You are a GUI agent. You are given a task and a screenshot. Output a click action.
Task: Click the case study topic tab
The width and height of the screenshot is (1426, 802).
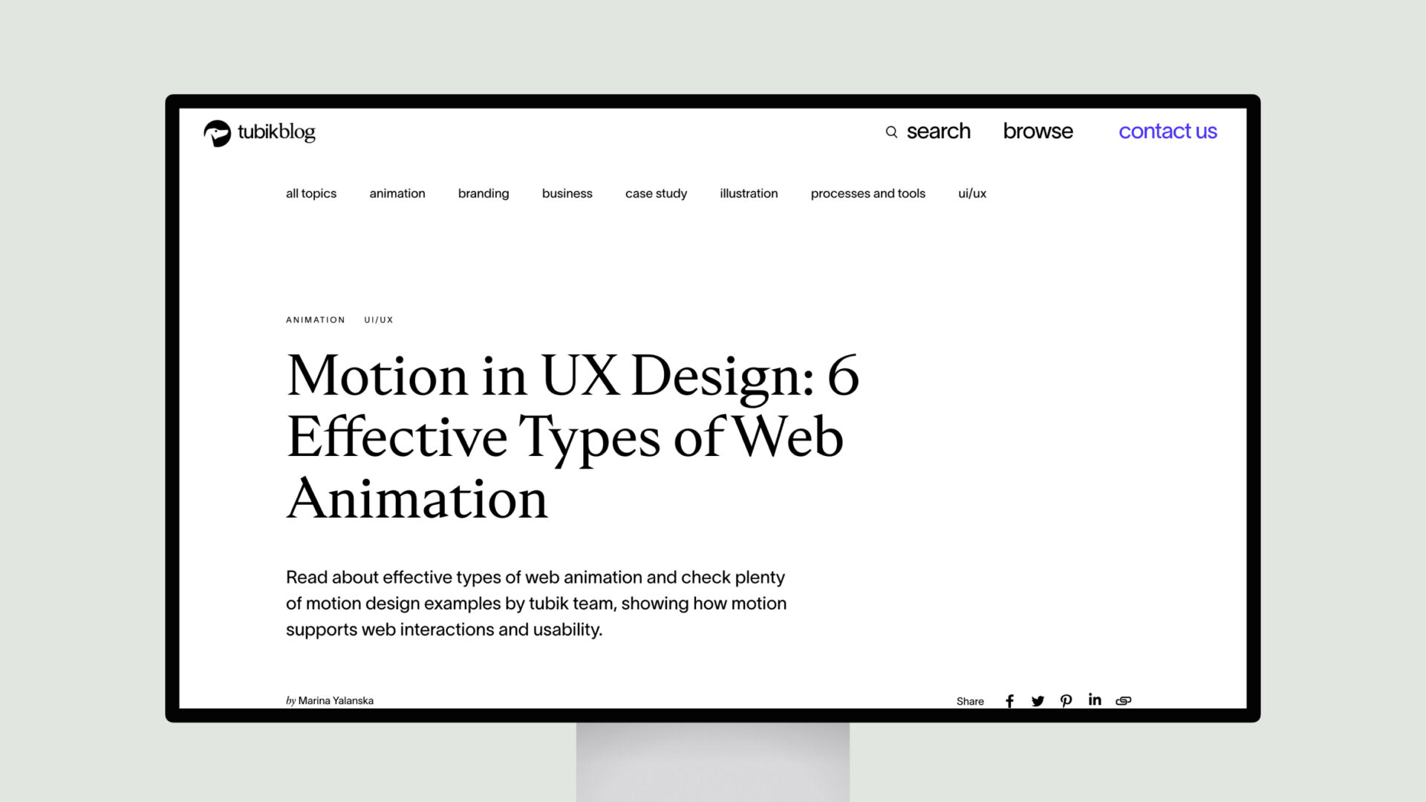pos(657,193)
